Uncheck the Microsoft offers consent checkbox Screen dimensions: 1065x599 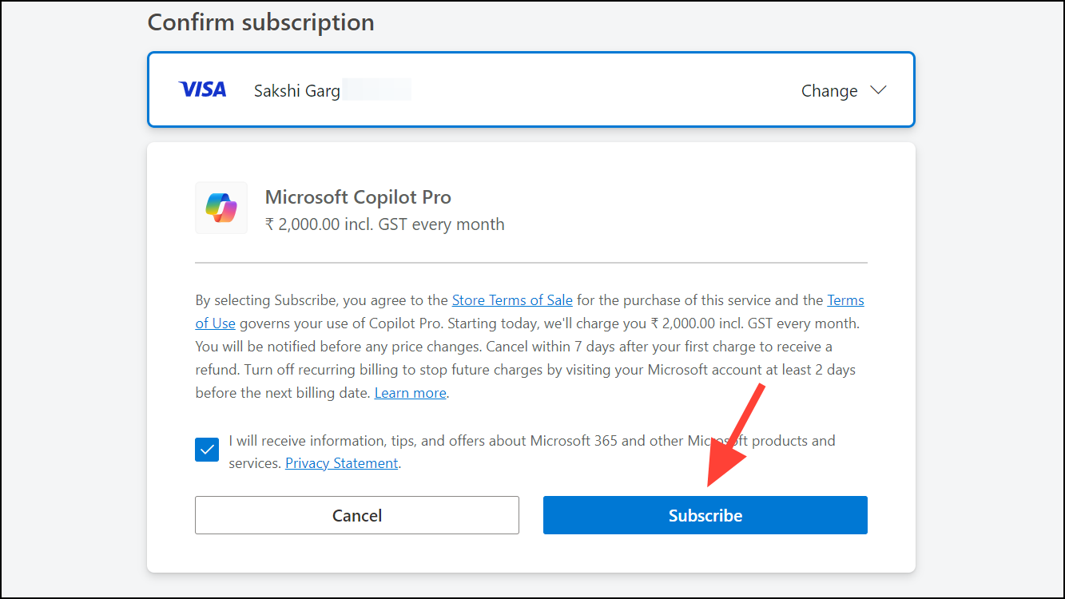tap(206, 449)
